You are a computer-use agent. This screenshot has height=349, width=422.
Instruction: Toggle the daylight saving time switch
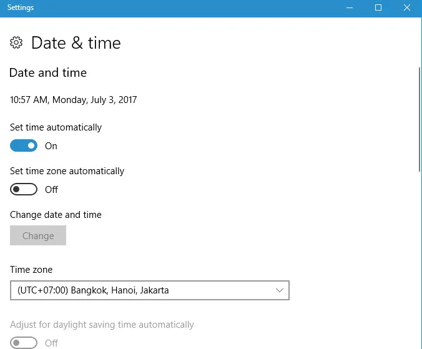pos(24,343)
